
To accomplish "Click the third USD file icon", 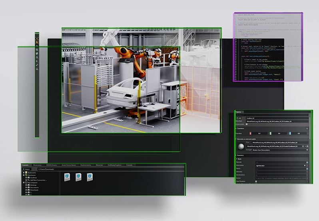I will coord(90,177).
